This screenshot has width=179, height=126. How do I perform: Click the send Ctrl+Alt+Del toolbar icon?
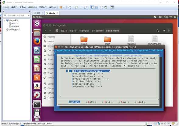pos(70,7)
